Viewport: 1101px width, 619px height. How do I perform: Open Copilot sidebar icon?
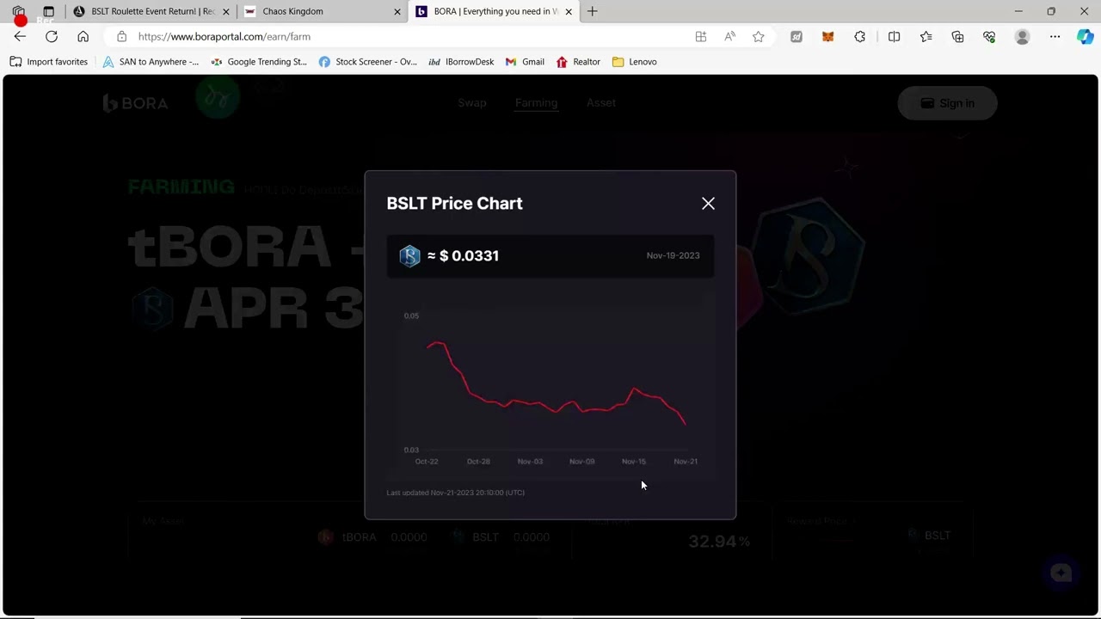(x=1086, y=36)
